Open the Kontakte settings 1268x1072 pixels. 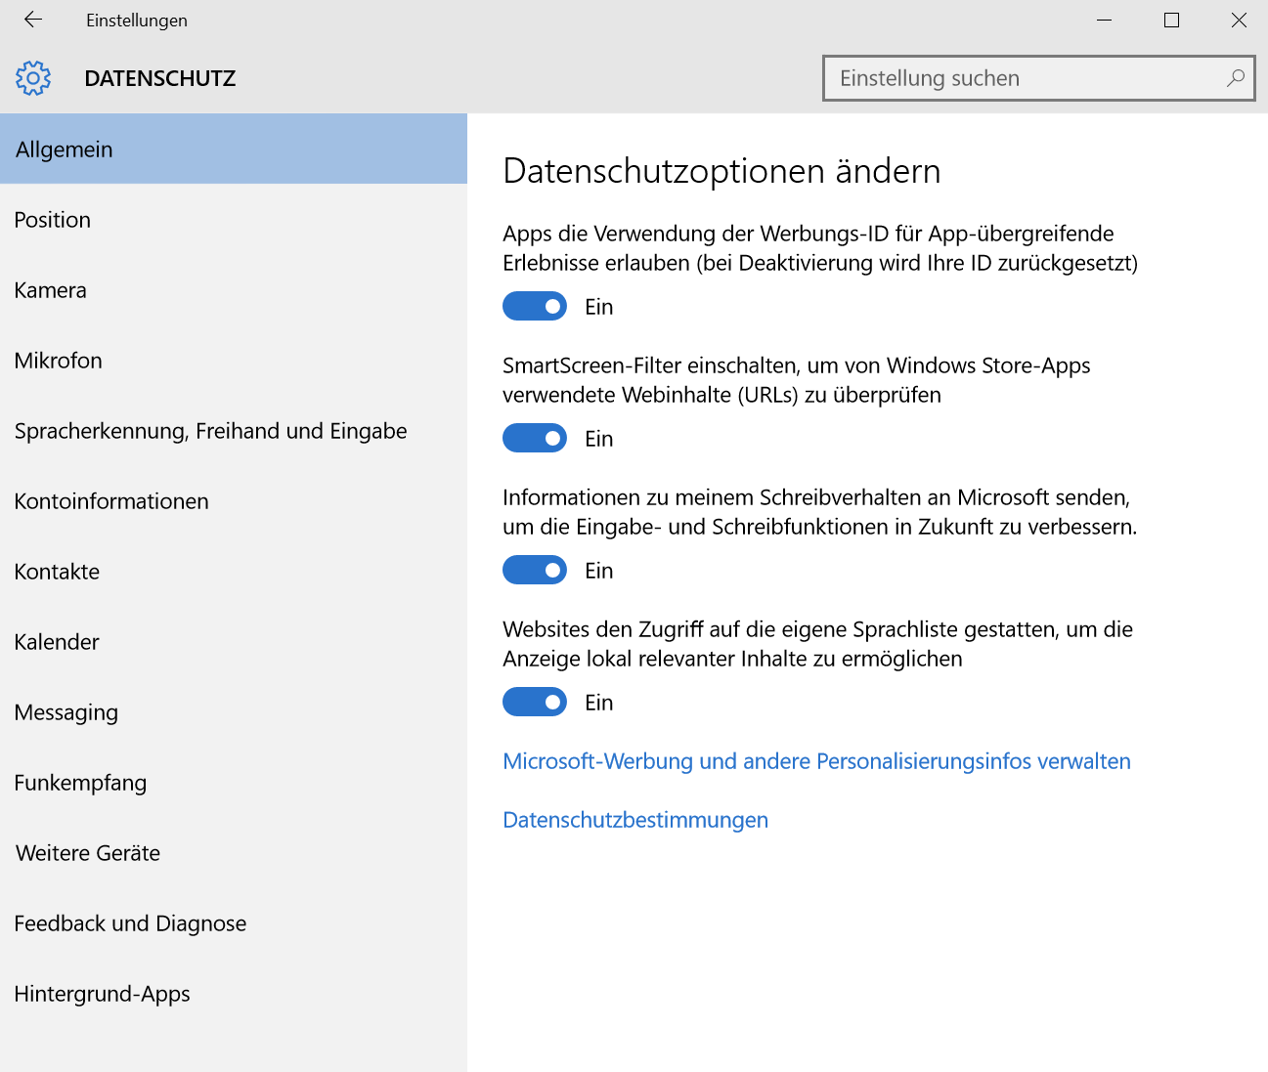57,571
